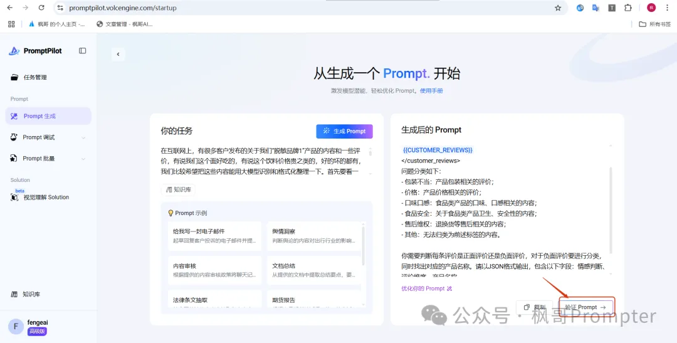677x343 pixels.
Task: Click the fengeai user avatar
Action: point(16,327)
